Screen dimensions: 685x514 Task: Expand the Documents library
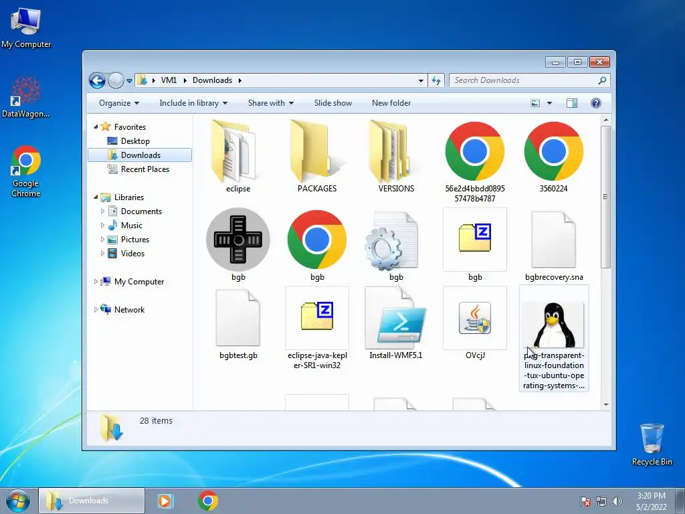click(102, 211)
